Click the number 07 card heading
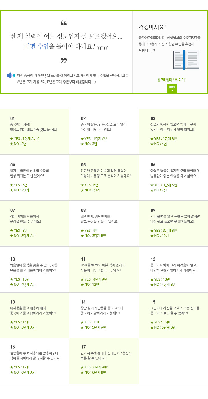This screenshot has width=208, height=399. [13, 210]
